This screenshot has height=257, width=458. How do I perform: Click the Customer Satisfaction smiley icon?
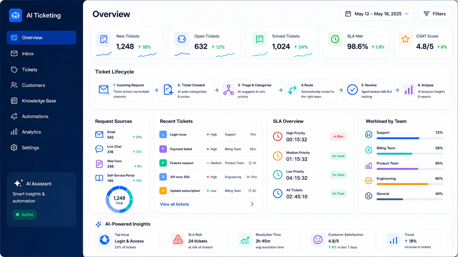(318, 240)
